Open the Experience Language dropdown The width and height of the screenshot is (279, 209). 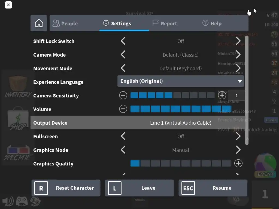coord(181,81)
